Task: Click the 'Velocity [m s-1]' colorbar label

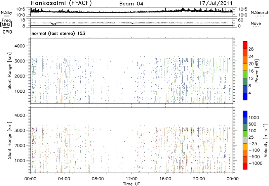Action: point(266,140)
